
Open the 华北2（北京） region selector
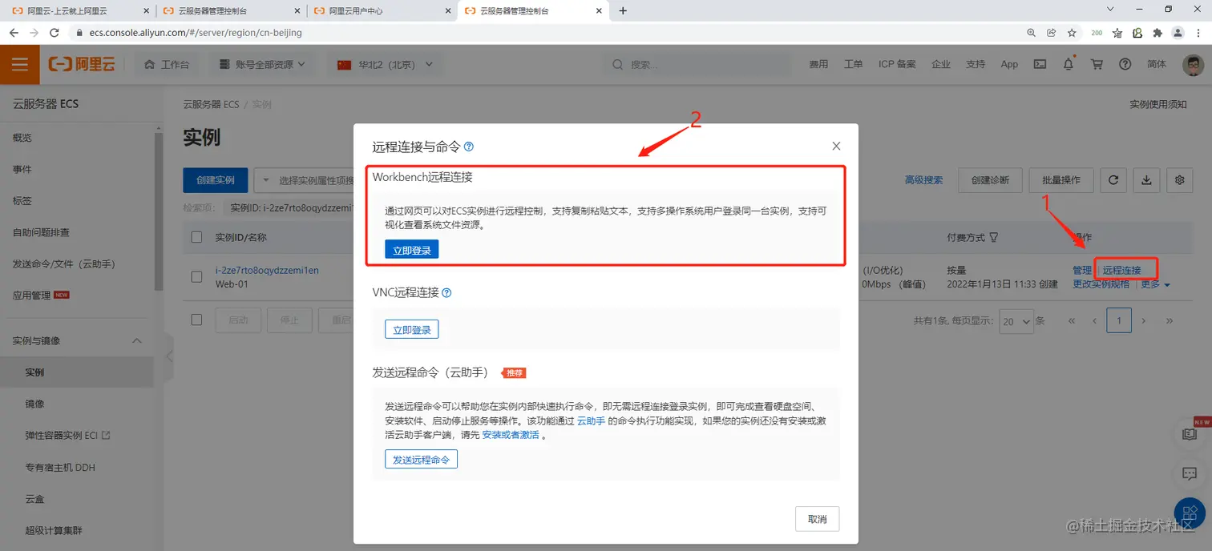[386, 64]
